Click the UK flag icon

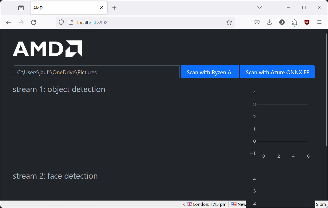point(189,204)
